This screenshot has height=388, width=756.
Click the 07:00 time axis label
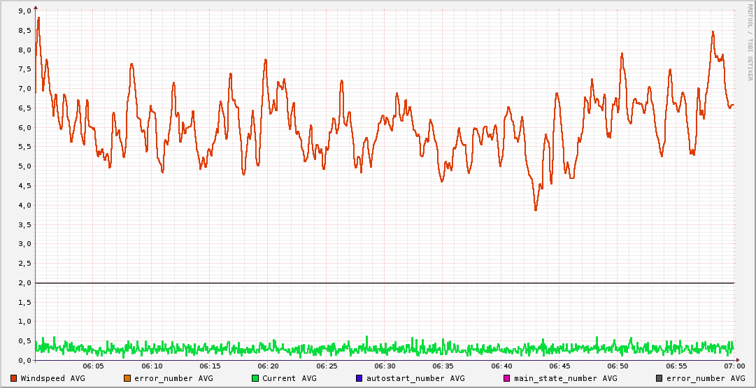pos(734,366)
